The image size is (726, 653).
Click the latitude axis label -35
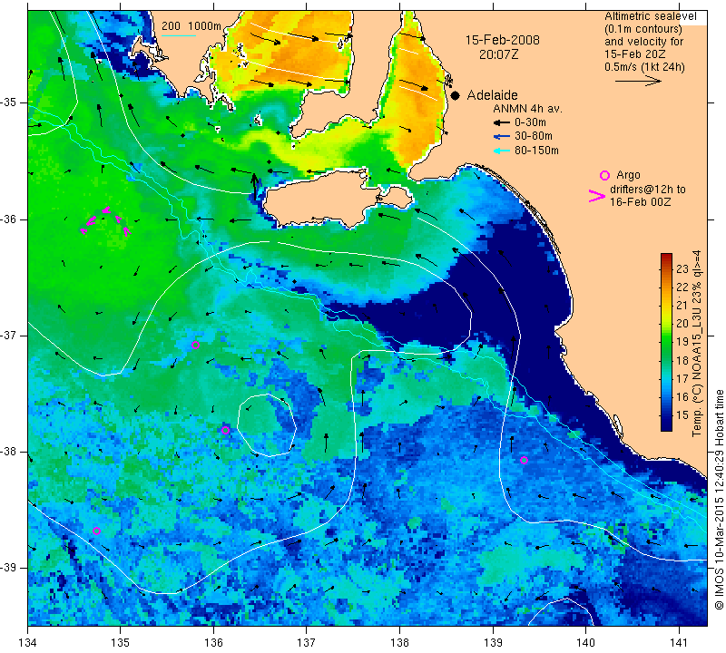[9, 102]
